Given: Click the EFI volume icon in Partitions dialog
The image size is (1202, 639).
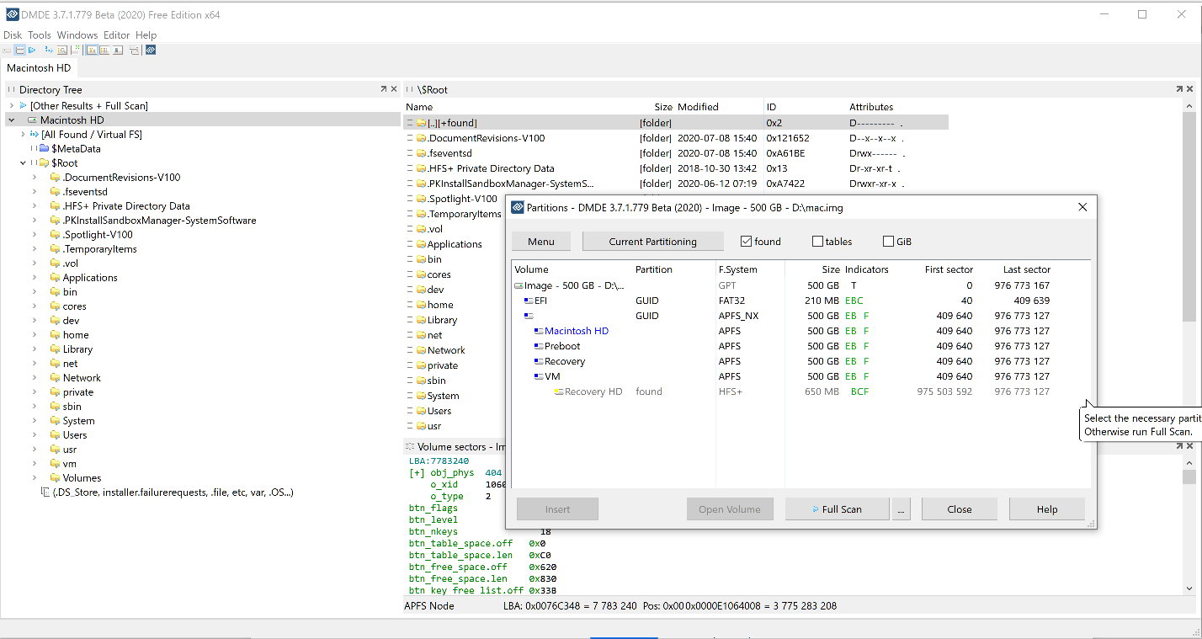Looking at the screenshot, I should pos(528,301).
